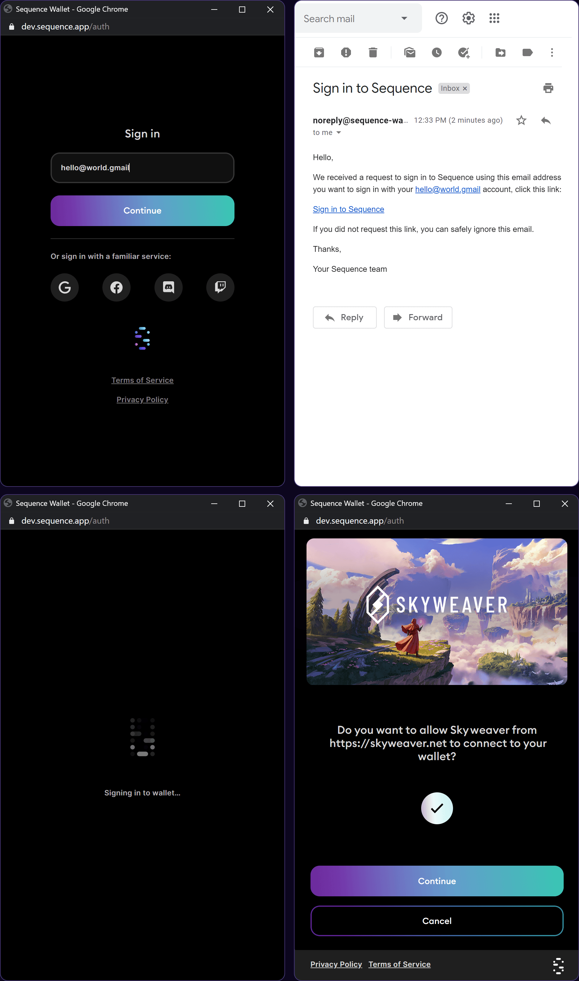Star the email from noreply@sequence
This screenshot has width=579, height=981.
(521, 120)
